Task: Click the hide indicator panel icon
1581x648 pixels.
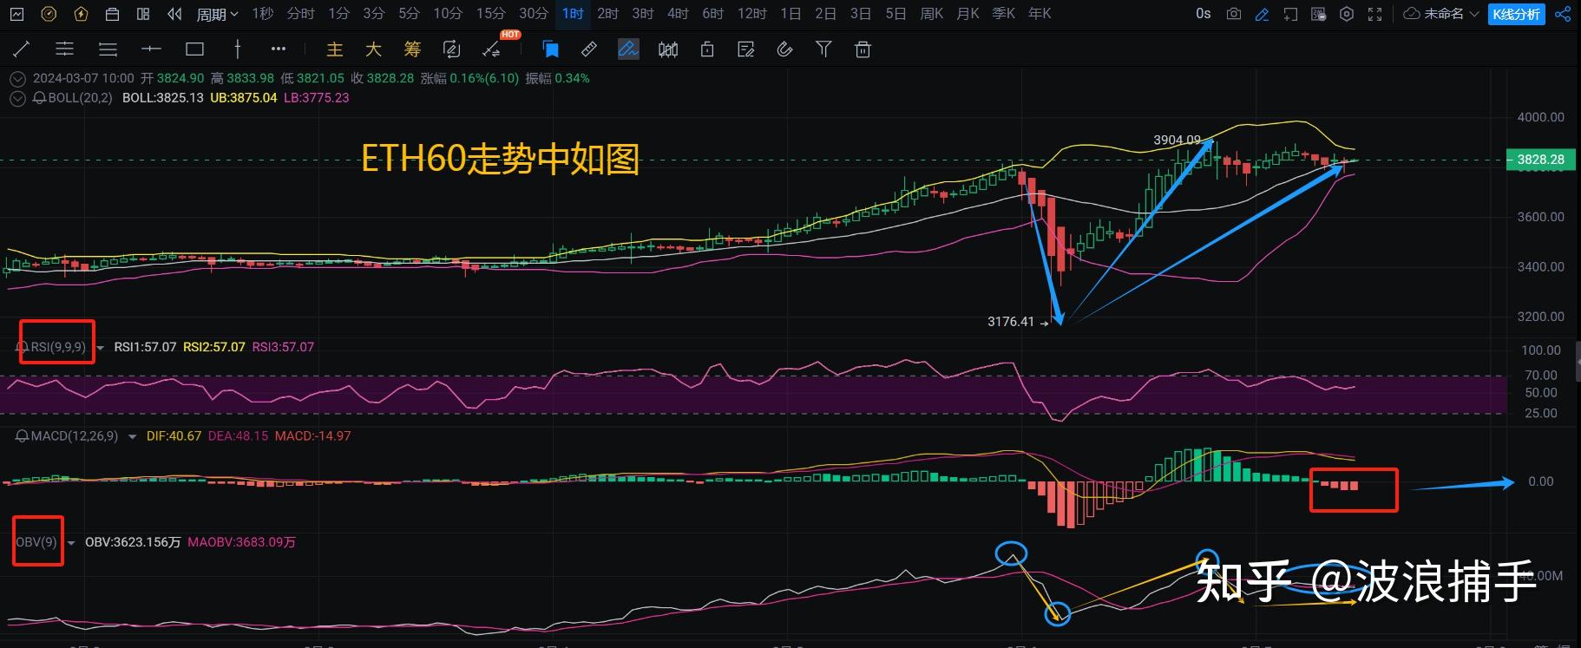Action: coord(1318,14)
